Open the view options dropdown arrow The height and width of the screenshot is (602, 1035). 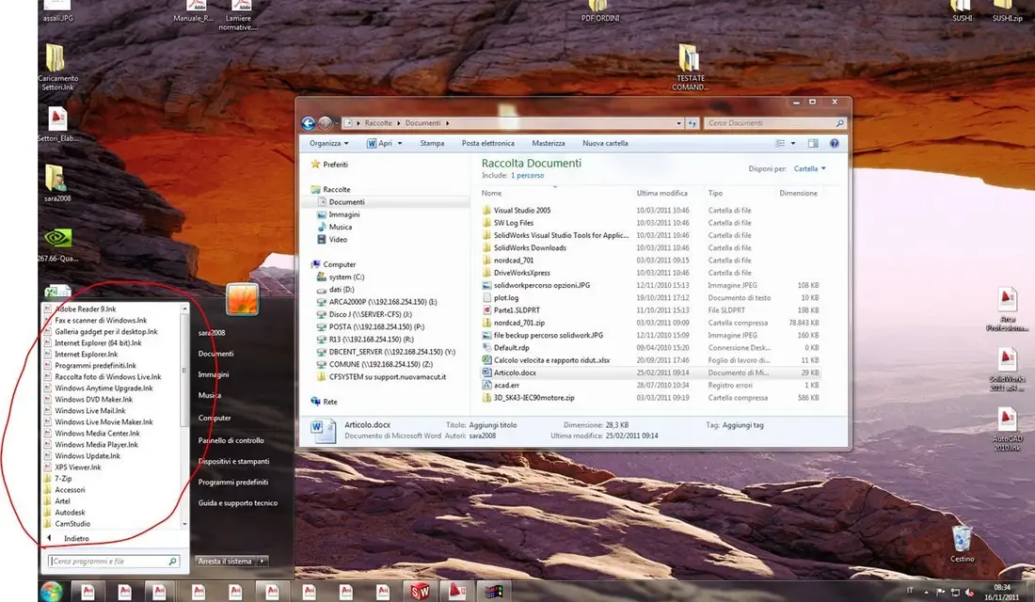793,143
